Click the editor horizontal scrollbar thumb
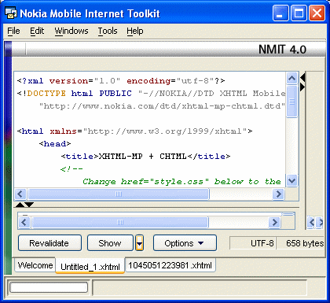The height and width of the screenshot is (303, 330). tap(119, 194)
